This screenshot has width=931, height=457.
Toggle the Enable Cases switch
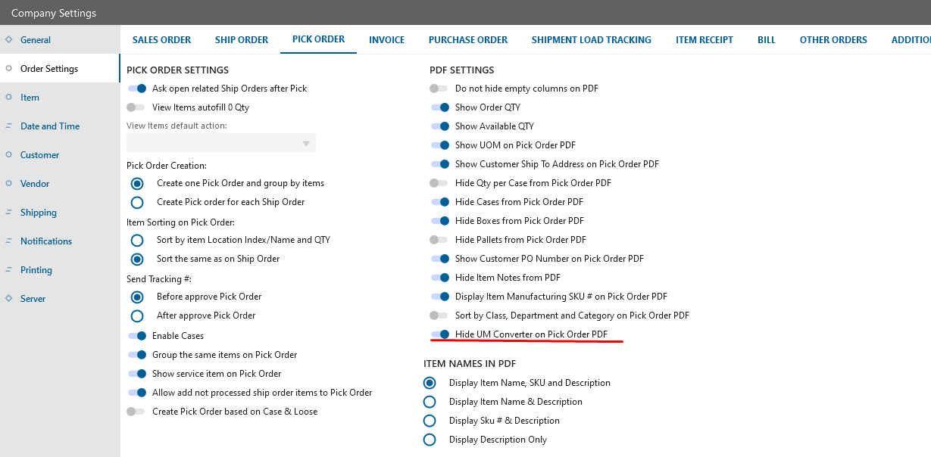tap(137, 336)
